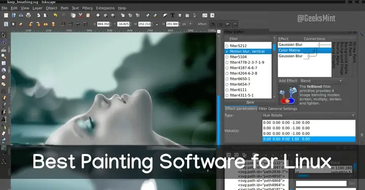This screenshot has width=365, height=190.
Task: Open the Add Effect Blend dropdown
Action: 321,81
